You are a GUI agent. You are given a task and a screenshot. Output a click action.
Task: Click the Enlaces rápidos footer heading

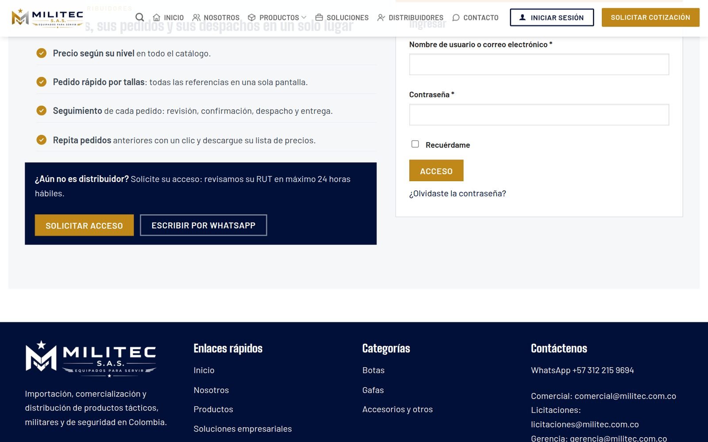click(x=228, y=349)
